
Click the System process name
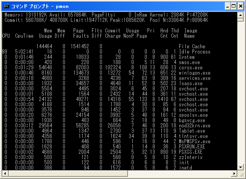pos(186,57)
